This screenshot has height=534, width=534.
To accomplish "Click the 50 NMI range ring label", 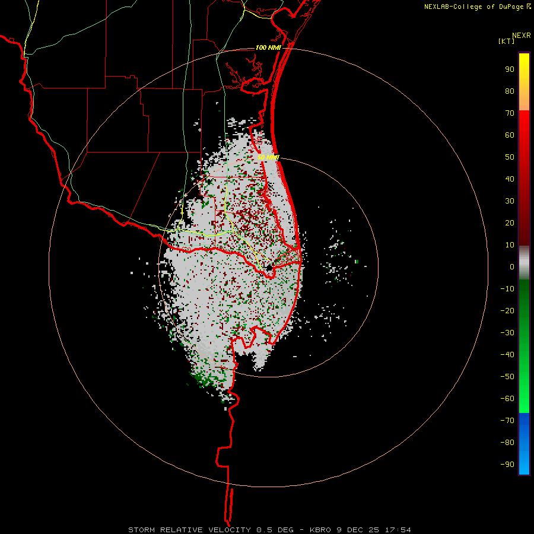I will pos(268,157).
